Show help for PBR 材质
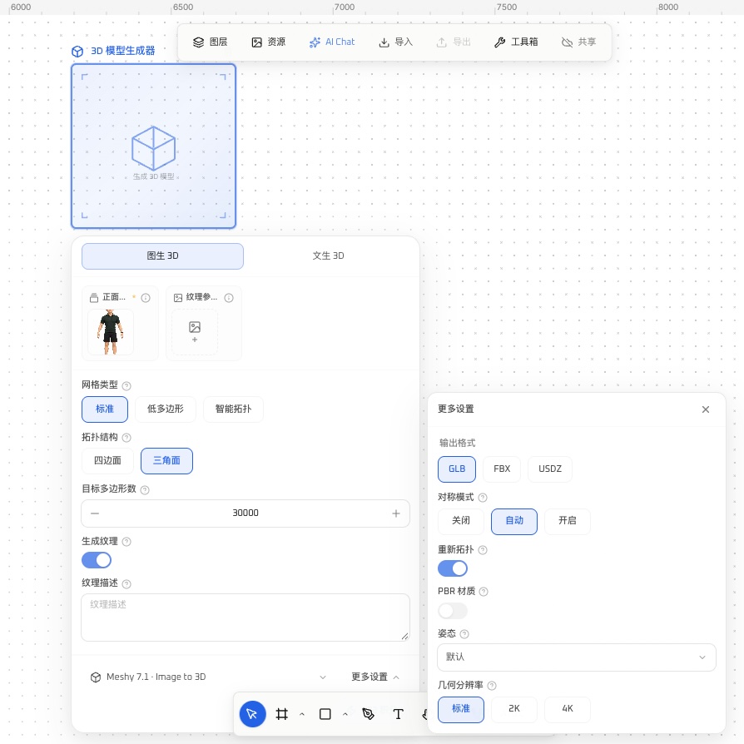The height and width of the screenshot is (744, 744). pos(484,592)
